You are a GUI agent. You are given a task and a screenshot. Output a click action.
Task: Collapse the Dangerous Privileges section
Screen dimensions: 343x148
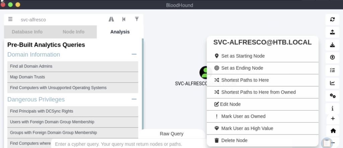point(134,99)
